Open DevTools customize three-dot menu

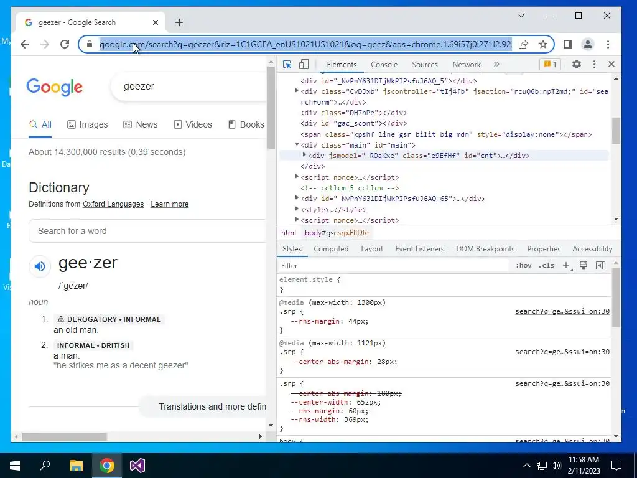click(x=594, y=64)
